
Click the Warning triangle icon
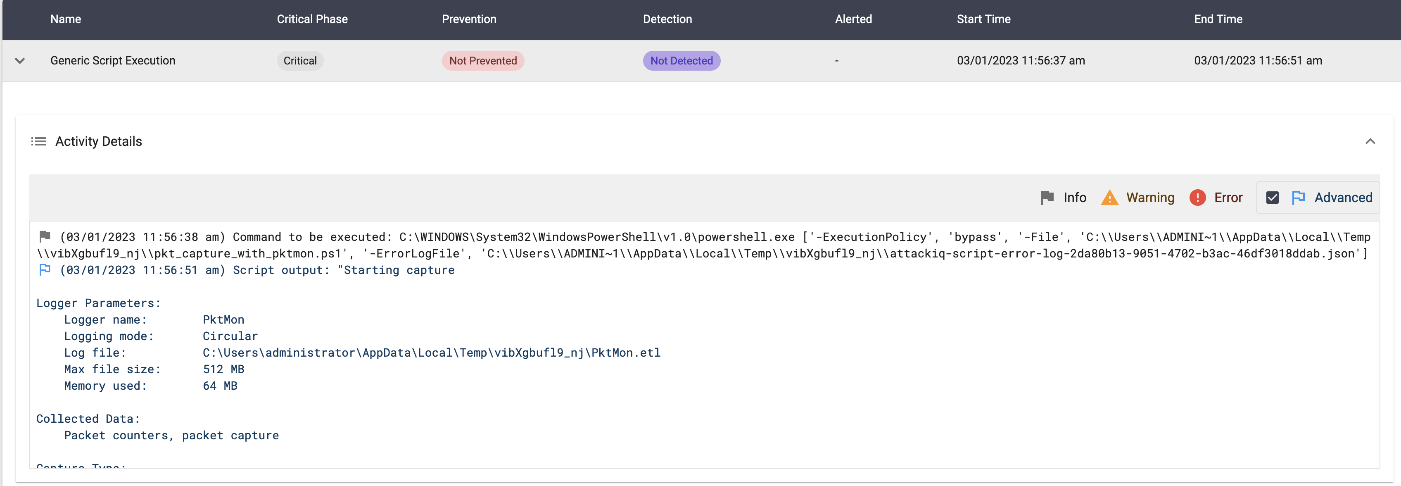click(x=1109, y=198)
